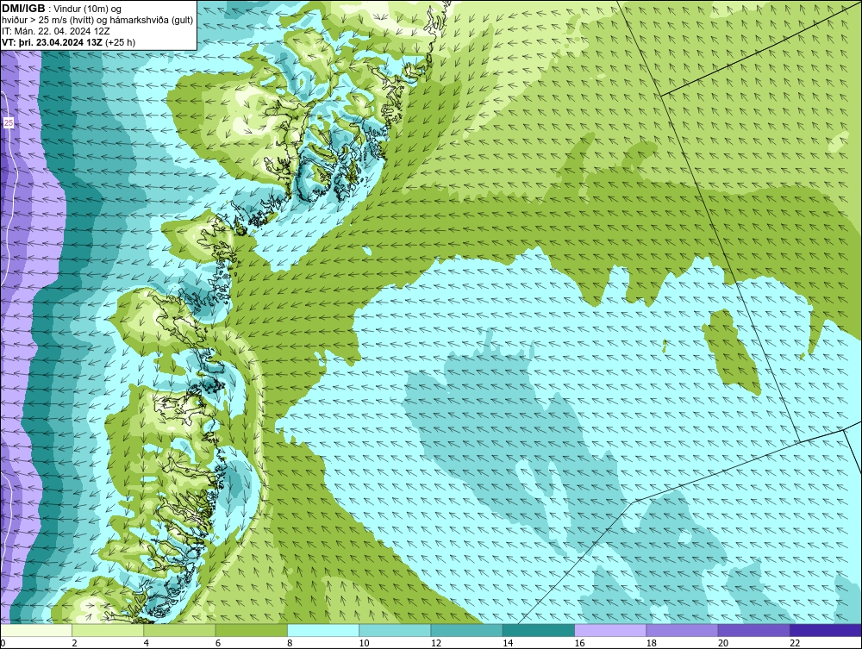Click the 2-4 m/s light green legend swatch

pos(108,630)
